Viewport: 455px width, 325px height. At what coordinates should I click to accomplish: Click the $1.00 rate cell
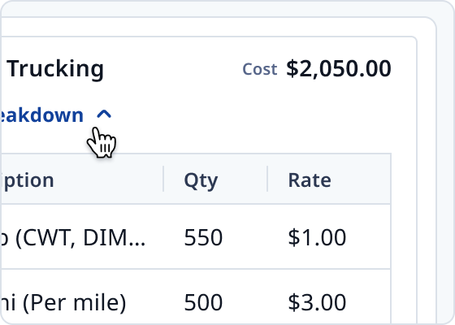pos(317,237)
